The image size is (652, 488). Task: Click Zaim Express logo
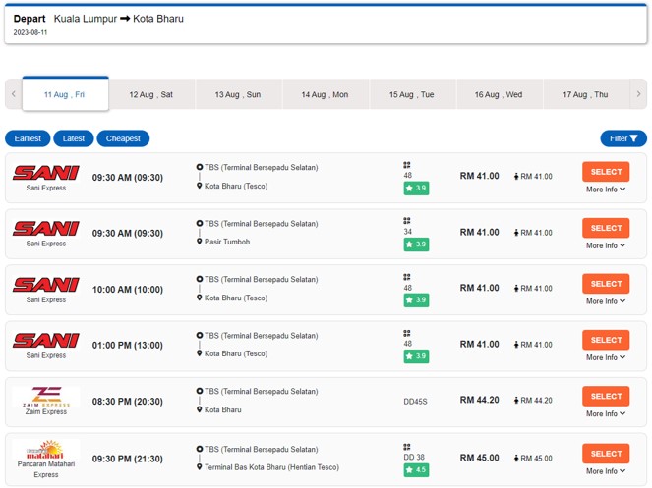(x=46, y=396)
